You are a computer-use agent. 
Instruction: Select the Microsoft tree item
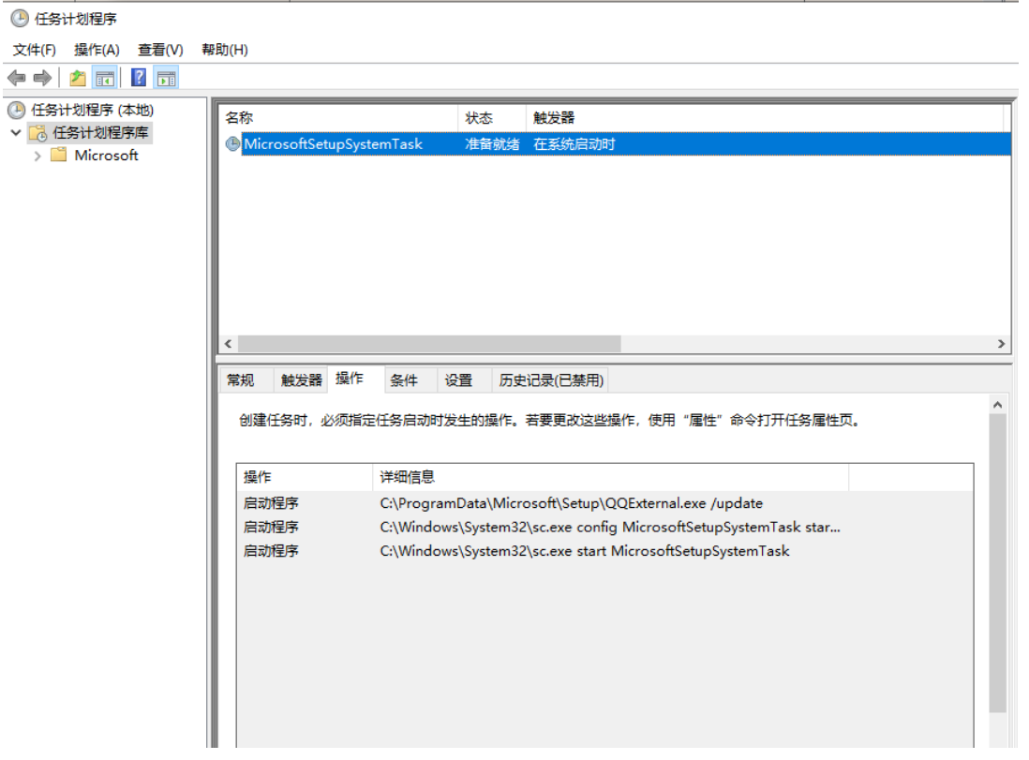[106, 156]
